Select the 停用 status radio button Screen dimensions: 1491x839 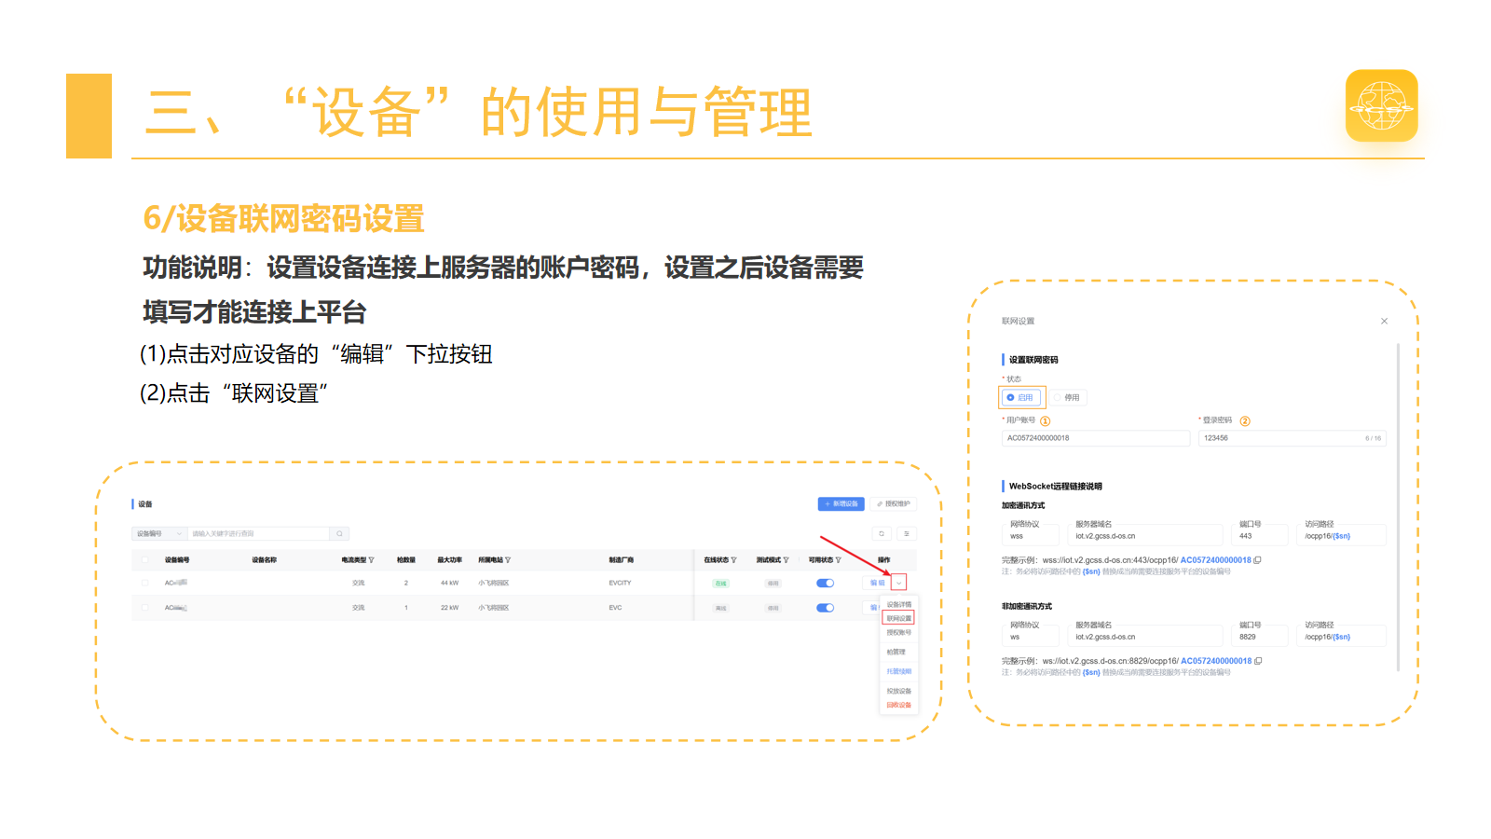(1068, 398)
